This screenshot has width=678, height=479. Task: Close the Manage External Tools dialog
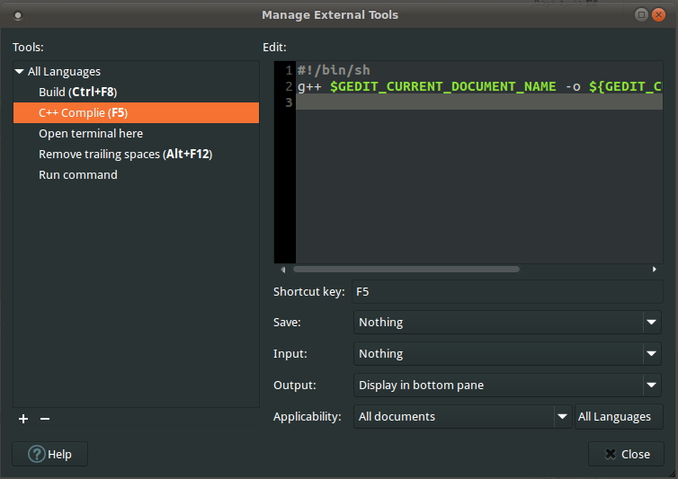point(626,454)
